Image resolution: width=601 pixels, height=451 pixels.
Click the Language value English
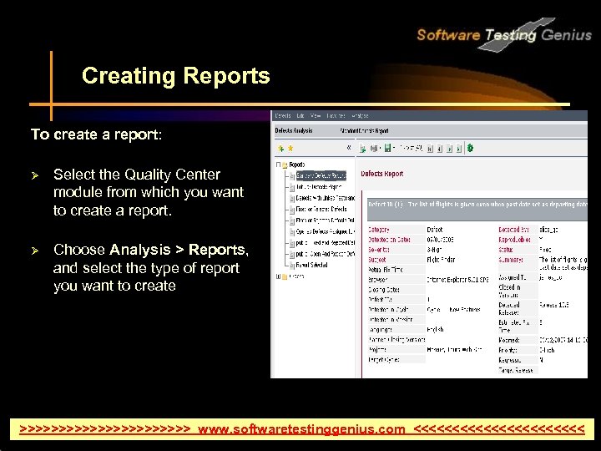coord(436,329)
